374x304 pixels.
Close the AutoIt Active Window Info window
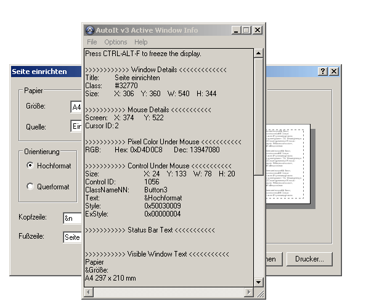pyautogui.click(x=258, y=30)
